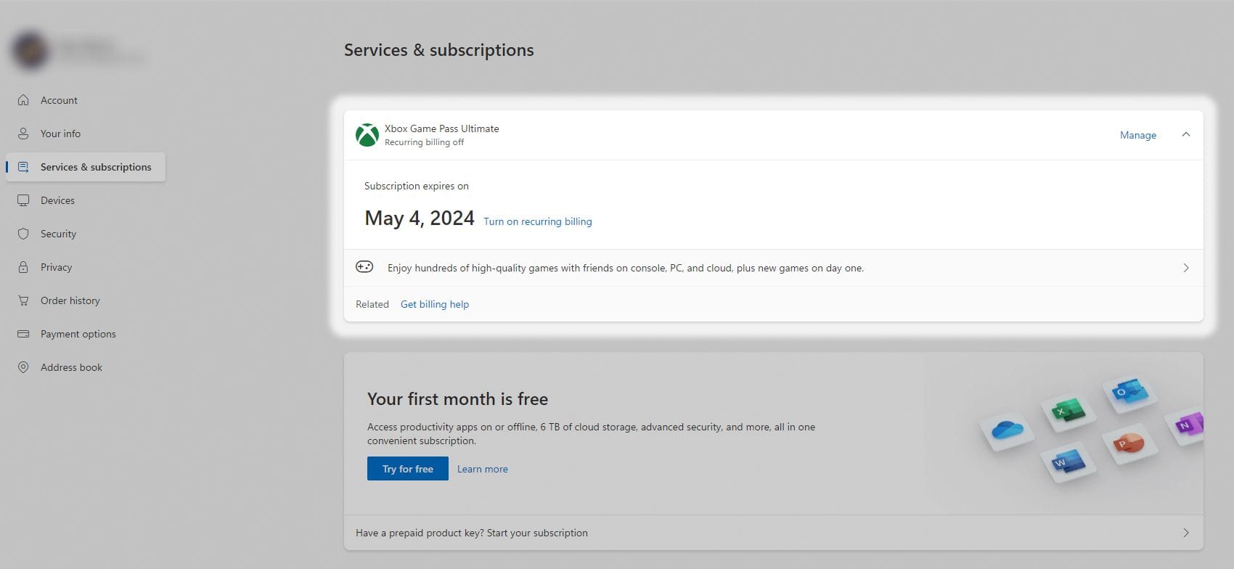Screen dimensions: 1234x569
Task: Click the Your first month is free heading
Action: (457, 398)
